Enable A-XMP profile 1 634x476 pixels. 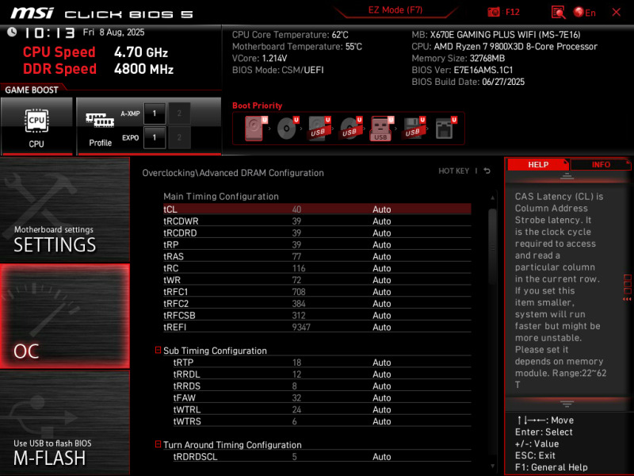pos(155,113)
